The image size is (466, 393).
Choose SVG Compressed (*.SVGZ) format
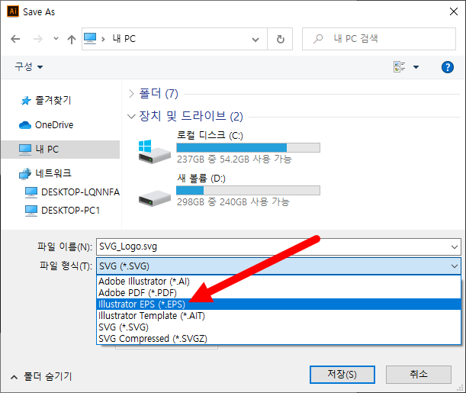click(278, 339)
